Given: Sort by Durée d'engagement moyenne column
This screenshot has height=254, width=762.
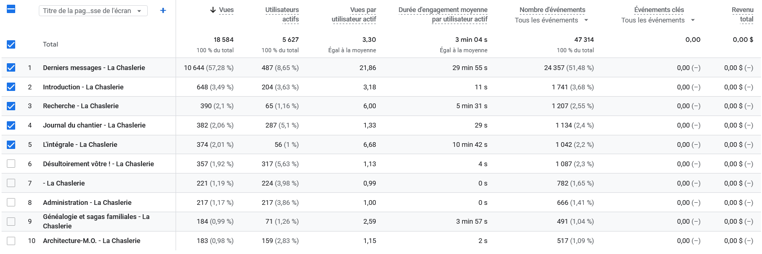Looking at the screenshot, I should pos(443,15).
